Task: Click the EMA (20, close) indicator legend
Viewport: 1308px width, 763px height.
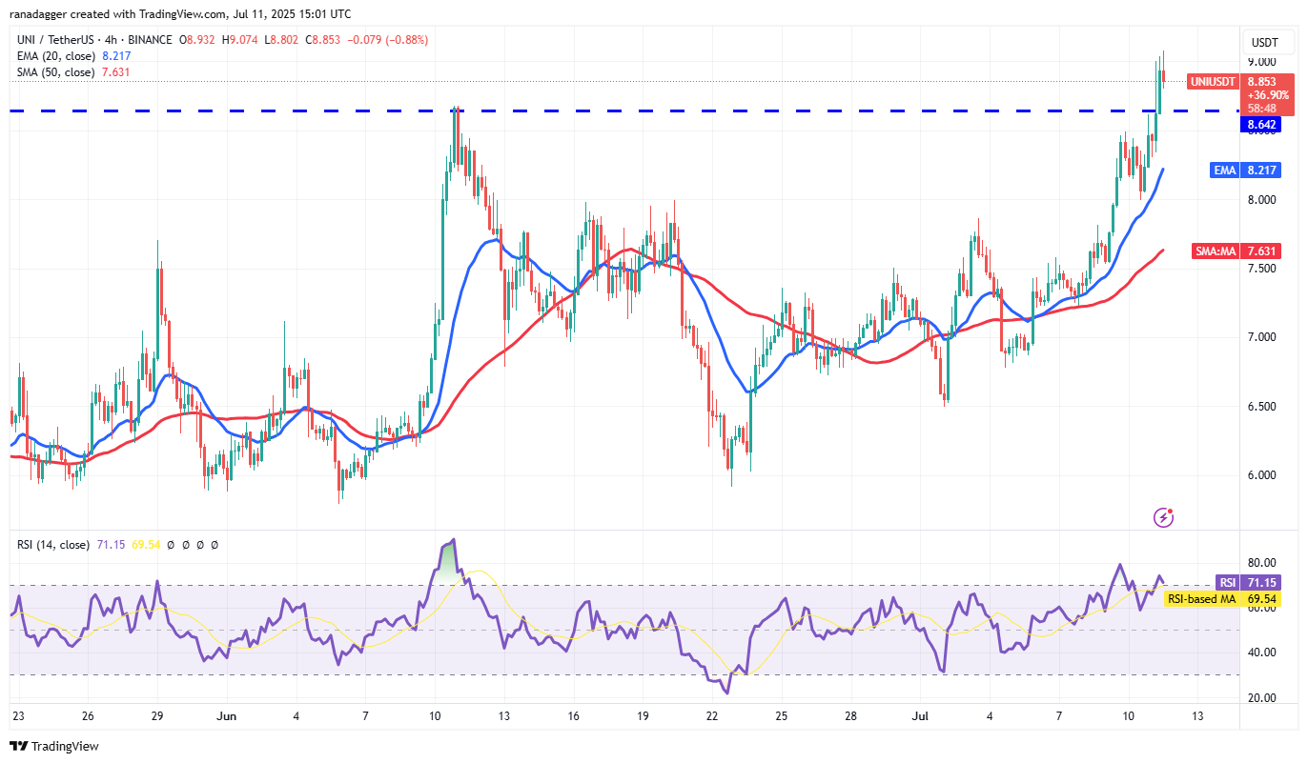Action: tap(52, 56)
